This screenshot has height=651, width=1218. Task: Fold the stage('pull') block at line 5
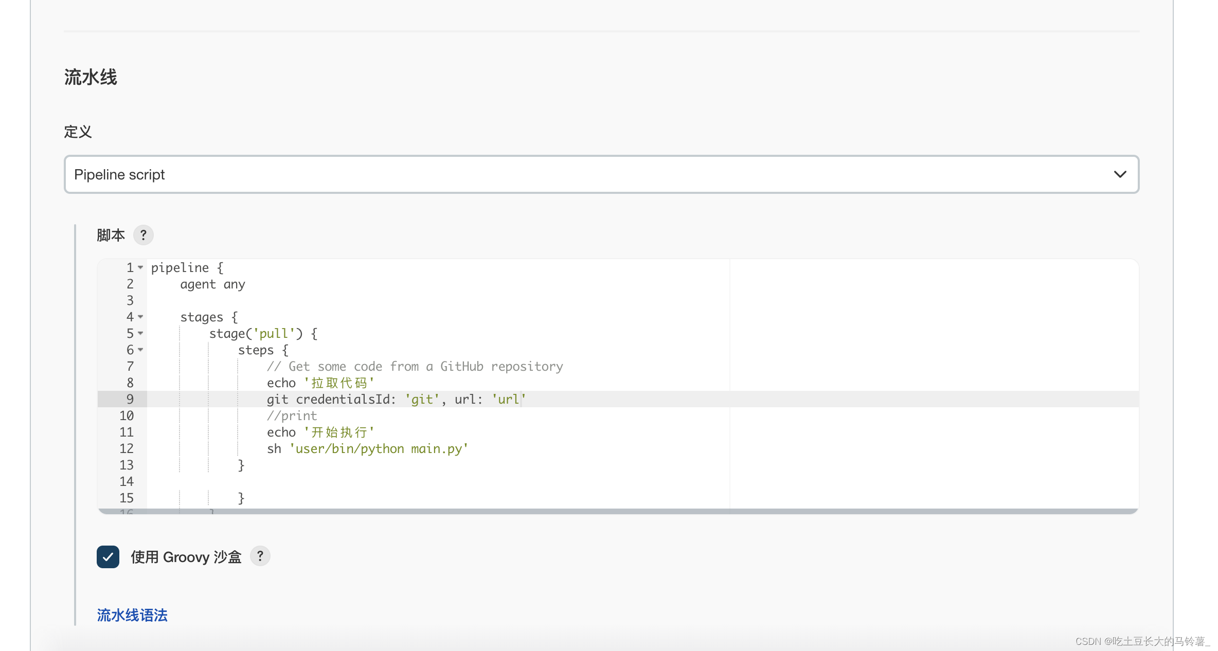tap(140, 333)
